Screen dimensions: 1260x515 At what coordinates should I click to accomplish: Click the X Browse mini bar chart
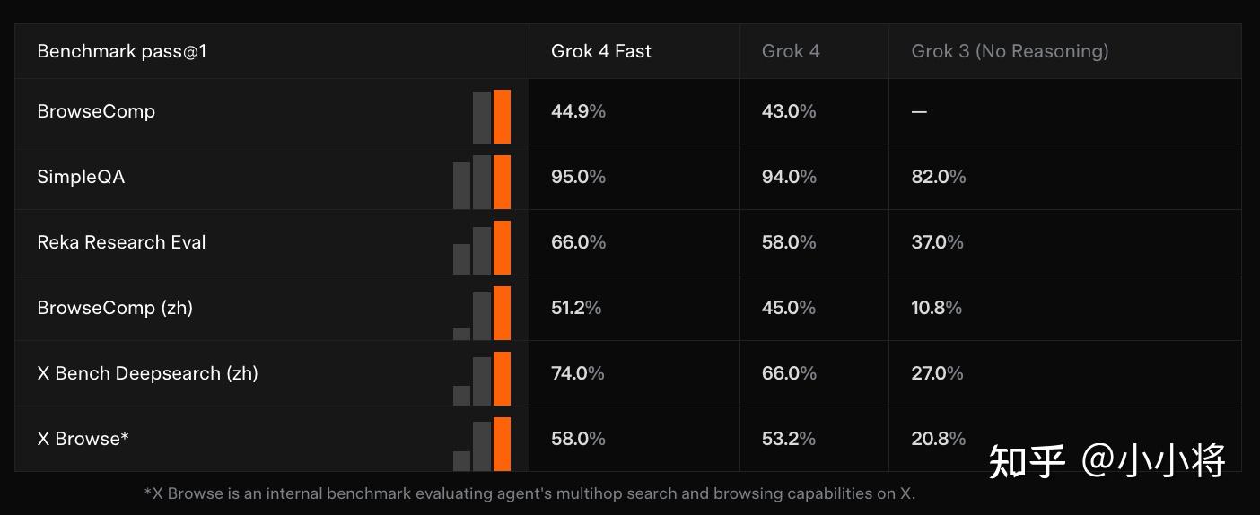[x=483, y=445]
